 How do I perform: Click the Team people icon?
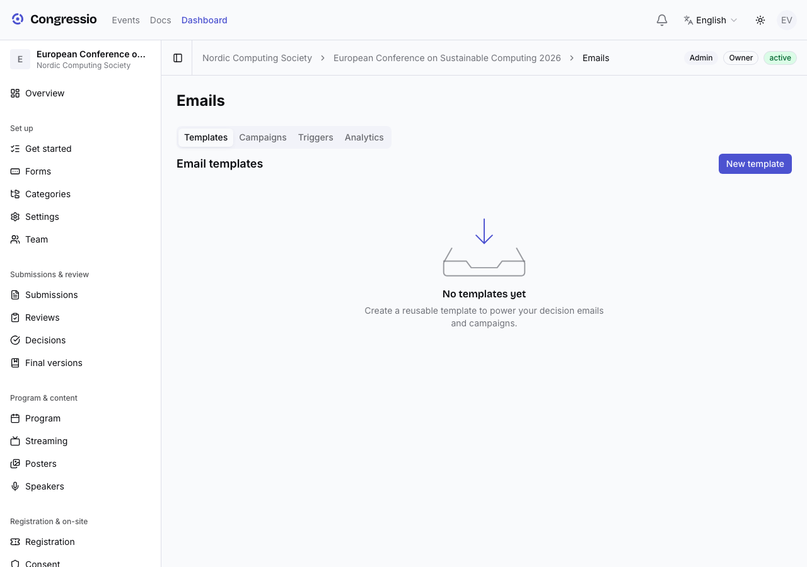click(x=15, y=239)
